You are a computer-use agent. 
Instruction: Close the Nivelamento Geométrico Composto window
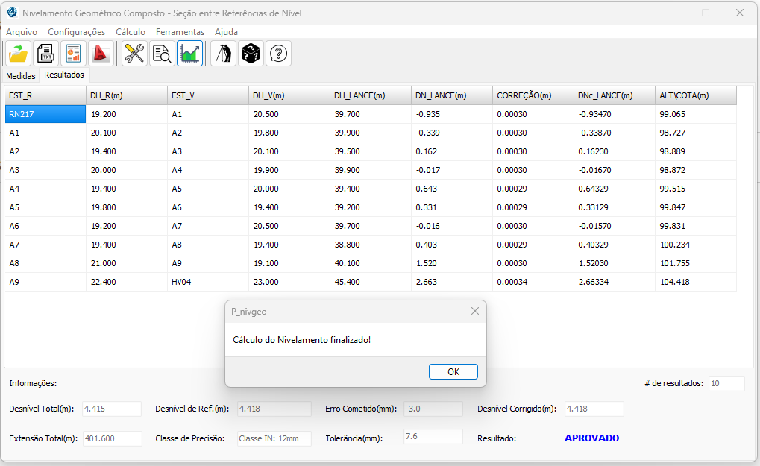(740, 13)
